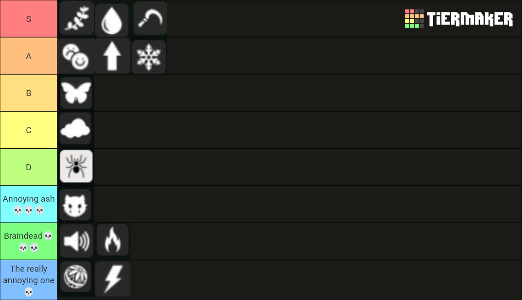Click the sad and happy faces icon in A tier

76,56
